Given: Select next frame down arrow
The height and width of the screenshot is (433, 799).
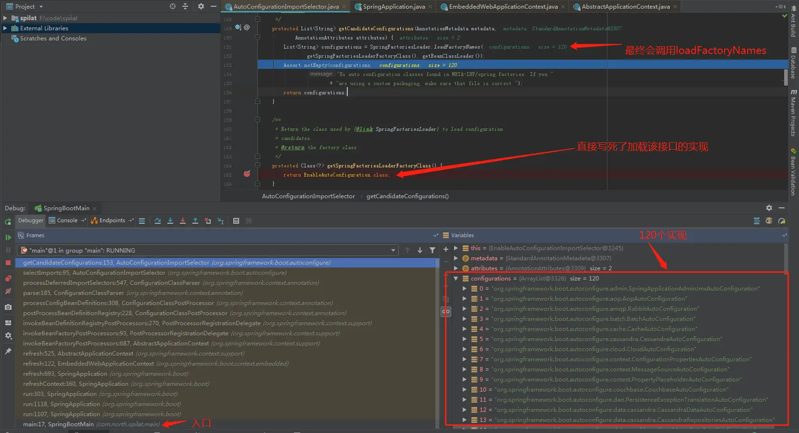Looking at the screenshot, I should click(420, 250).
